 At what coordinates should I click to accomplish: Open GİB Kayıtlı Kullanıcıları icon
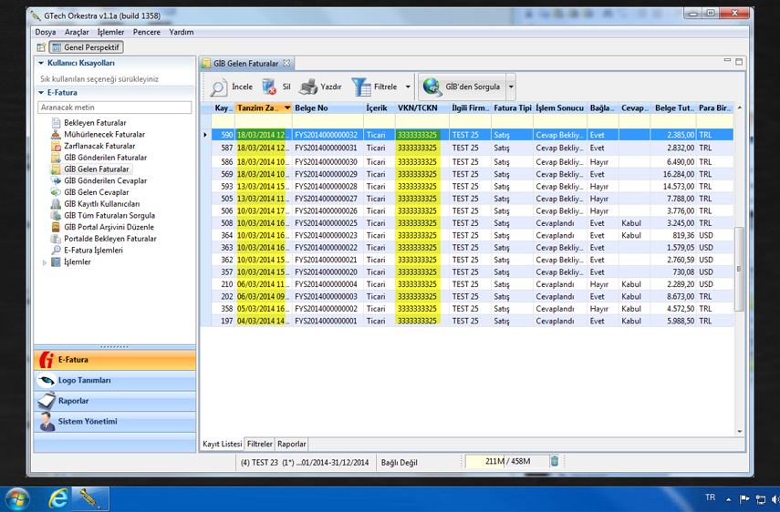pos(56,203)
